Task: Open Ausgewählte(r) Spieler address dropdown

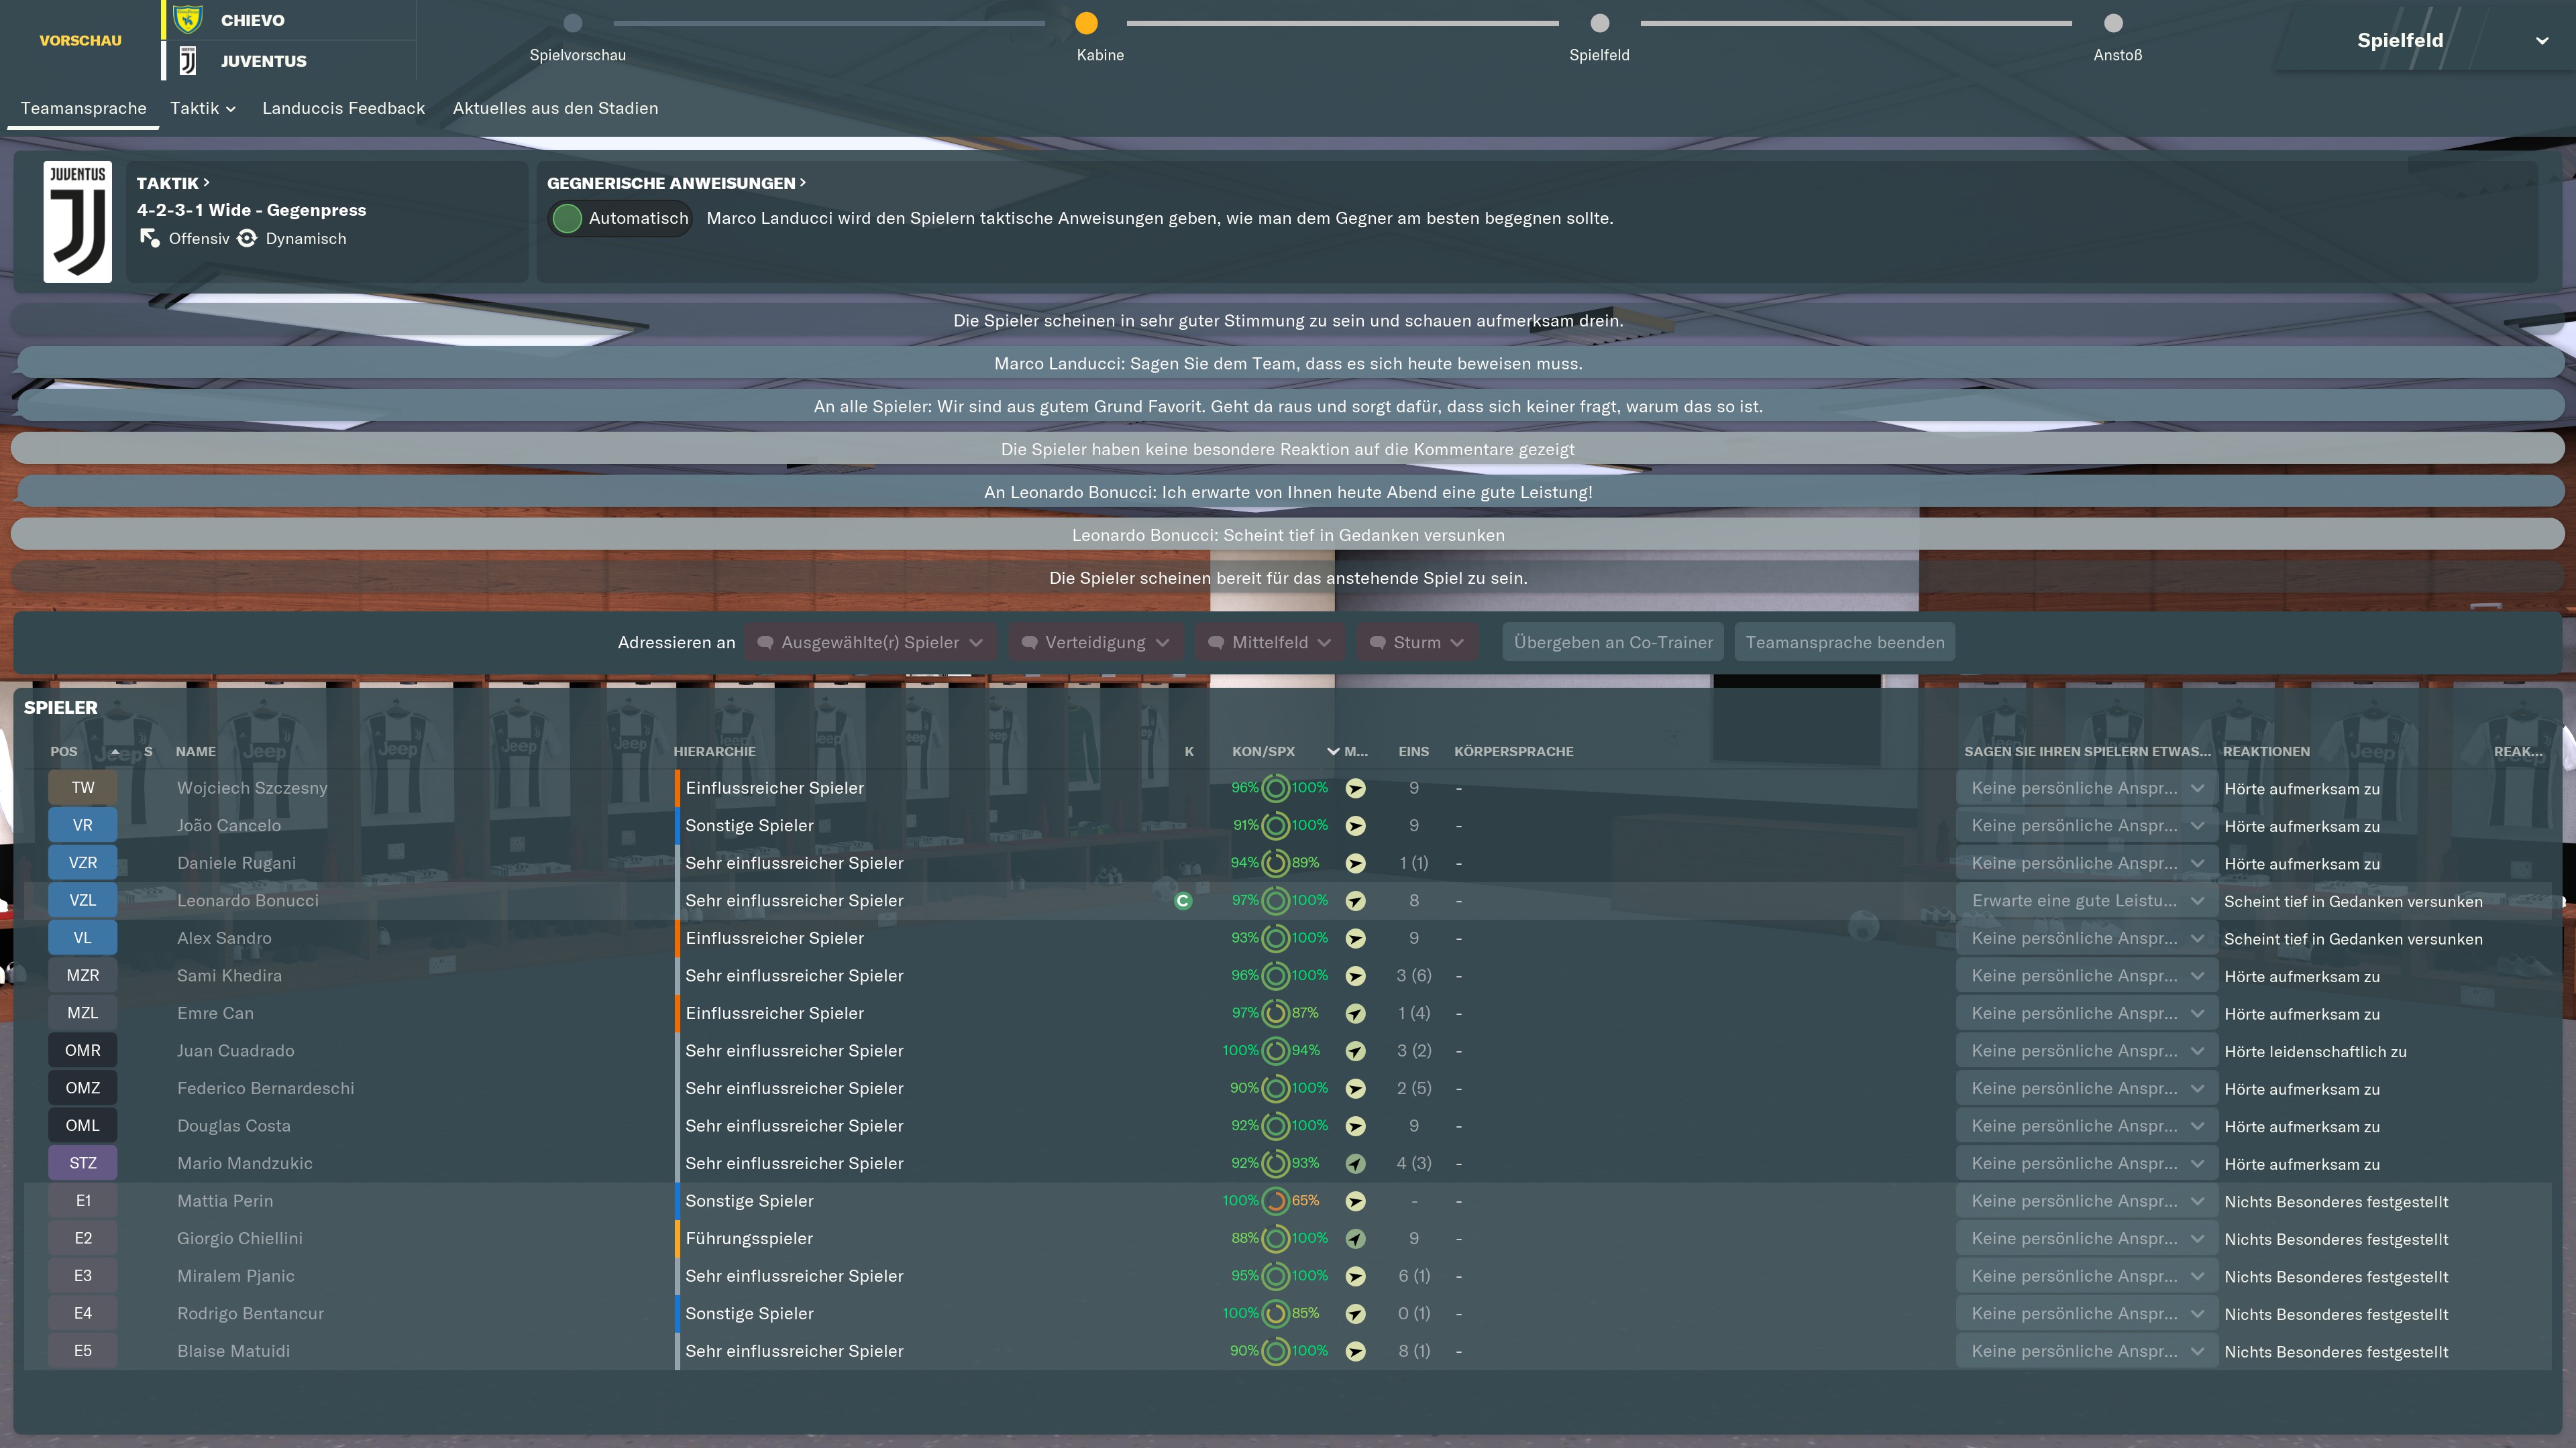Action: point(870,643)
